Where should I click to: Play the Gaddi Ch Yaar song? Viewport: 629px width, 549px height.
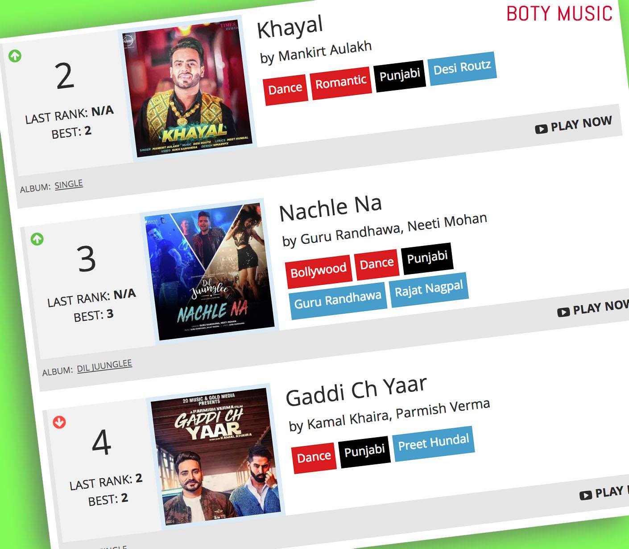pos(604,493)
